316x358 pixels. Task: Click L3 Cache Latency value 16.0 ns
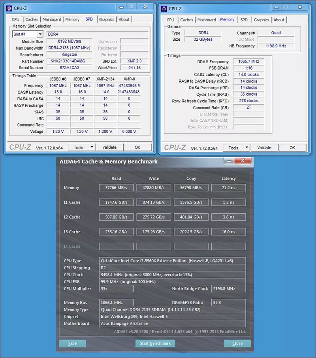coord(228,232)
